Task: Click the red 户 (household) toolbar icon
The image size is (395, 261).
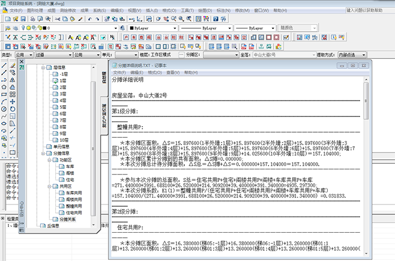Action: click(x=126, y=37)
